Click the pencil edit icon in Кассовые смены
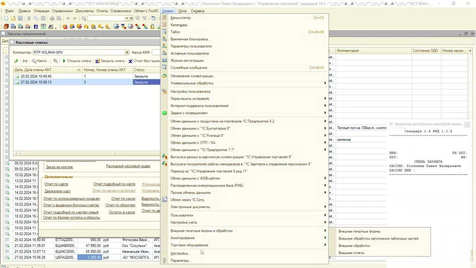 point(16,61)
